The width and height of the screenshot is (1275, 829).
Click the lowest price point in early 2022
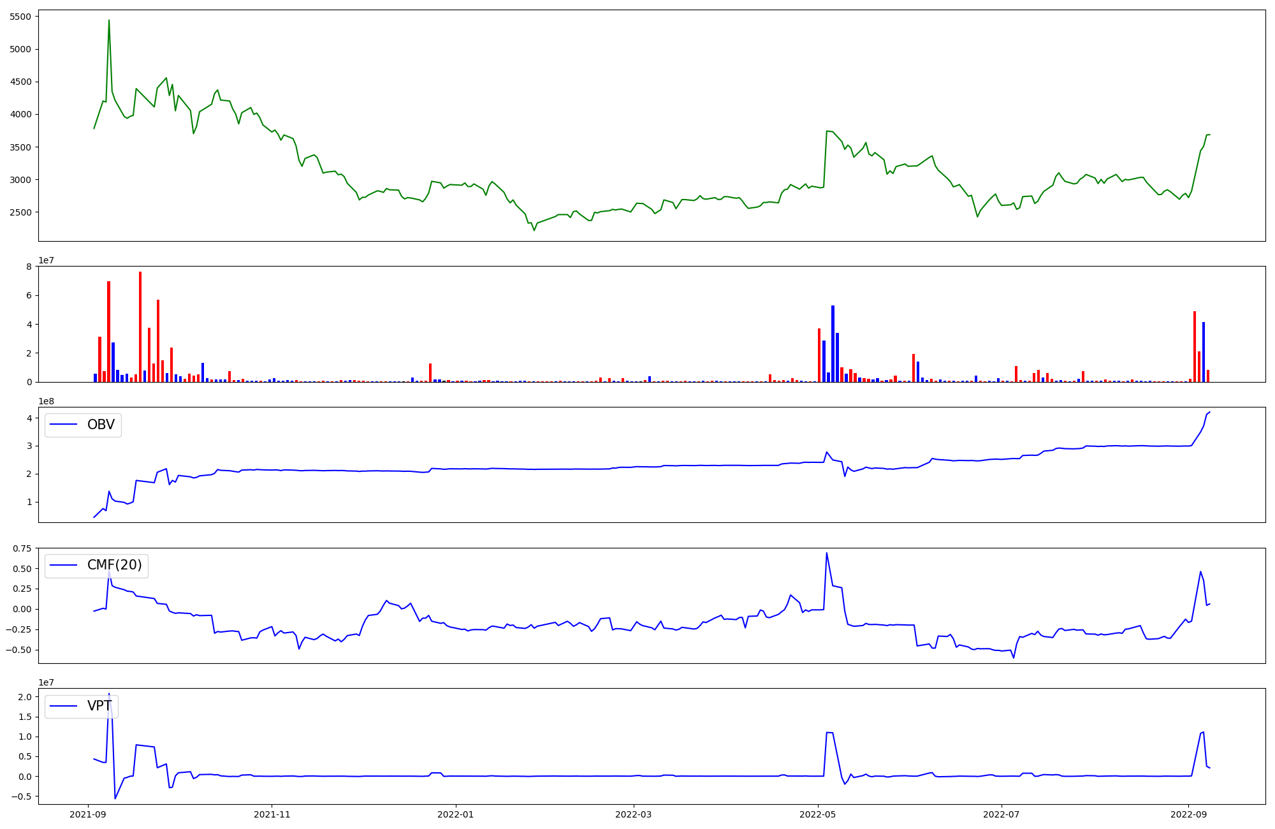point(534,230)
